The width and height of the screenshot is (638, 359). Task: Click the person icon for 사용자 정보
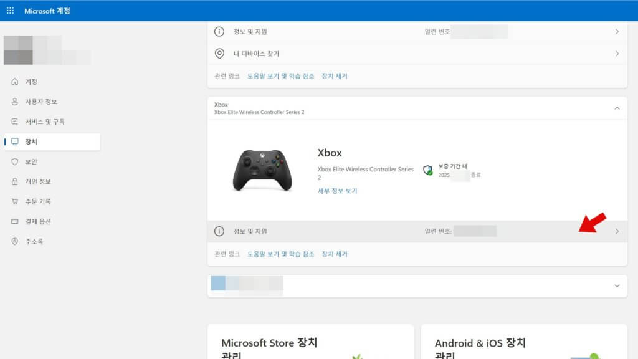pyautogui.click(x=15, y=102)
